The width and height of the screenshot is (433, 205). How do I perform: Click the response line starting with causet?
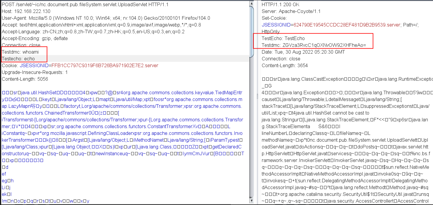click(343, 99)
